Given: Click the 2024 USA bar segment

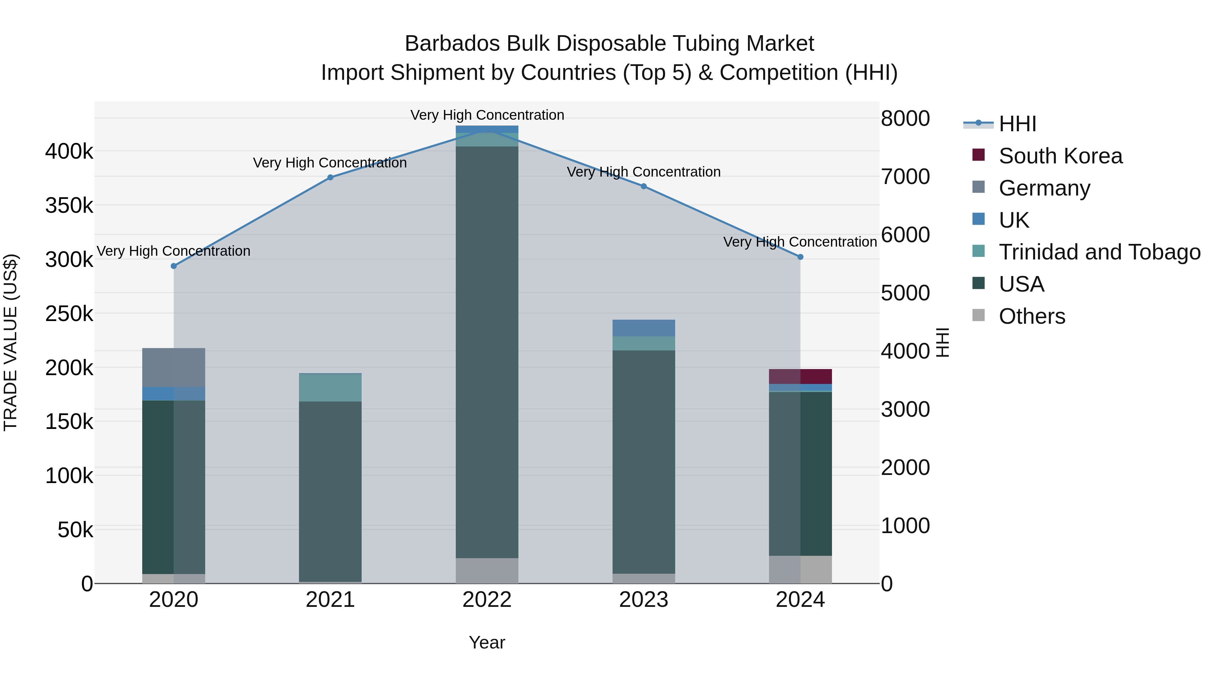Looking at the screenshot, I should [x=800, y=474].
